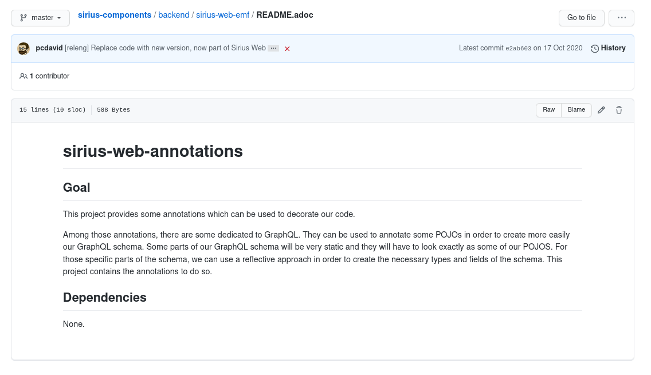Viewport: 651px width, 375px height.
Task: Open commit history via the clock icon
Action: tap(594, 48)
